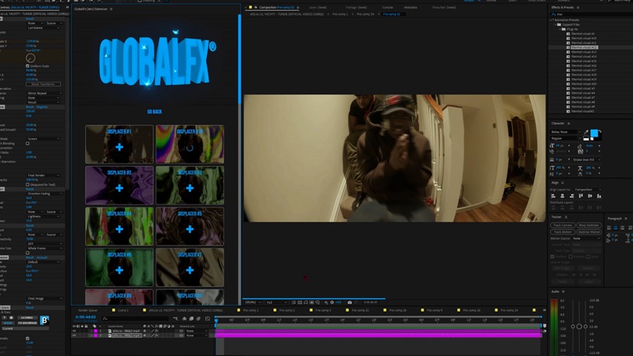Select center text alignment in Paragraph panel
Viewport: 633px width, 356px height.
click(x=616, y=227)
